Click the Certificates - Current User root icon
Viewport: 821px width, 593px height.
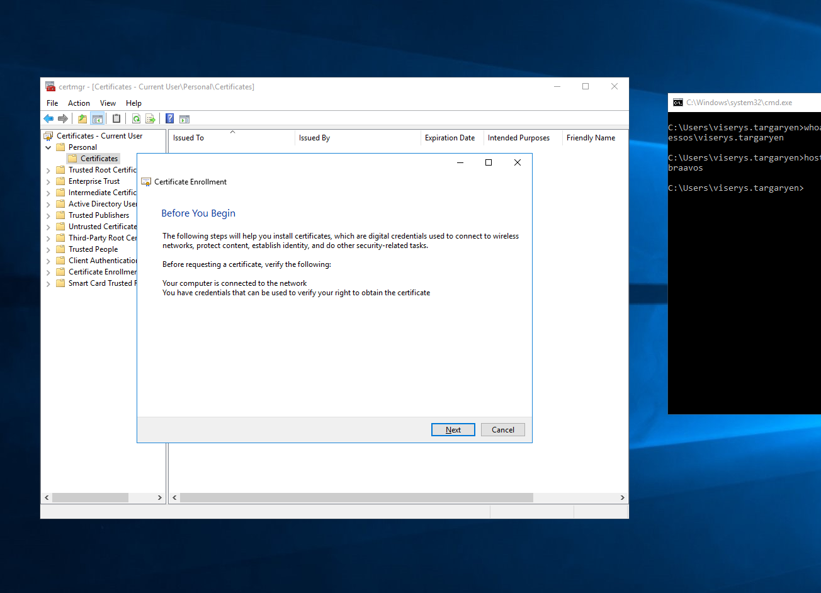coord(48,135)
